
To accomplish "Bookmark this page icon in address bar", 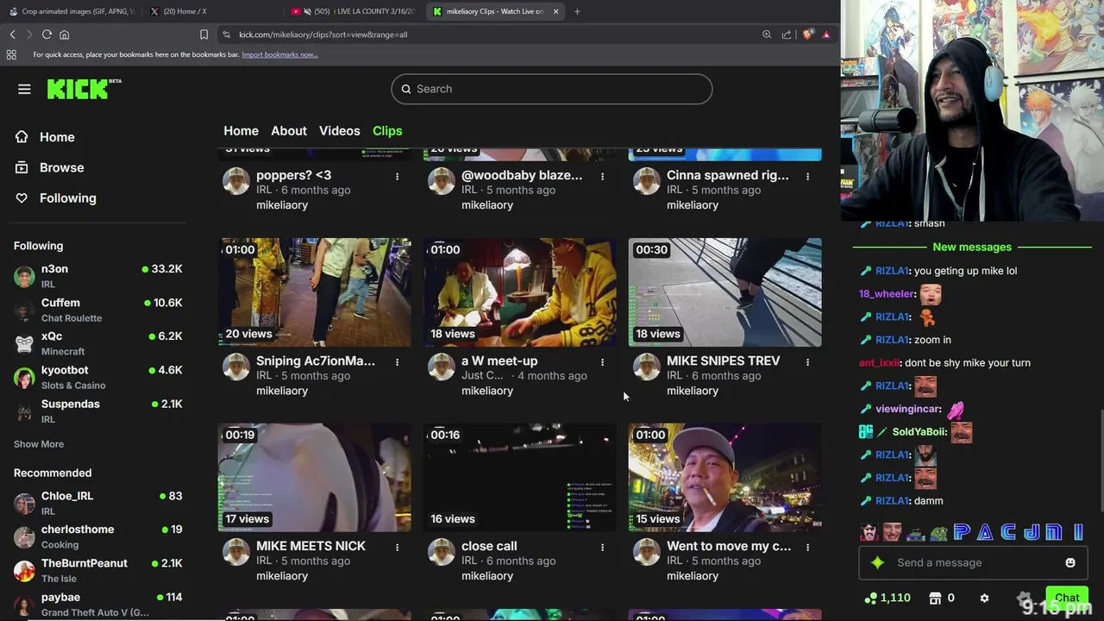I will coord(204,34).
